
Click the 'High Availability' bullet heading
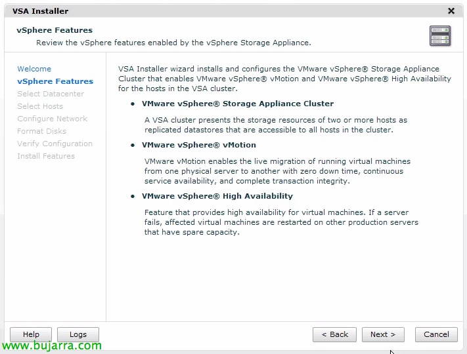point(217,196)
